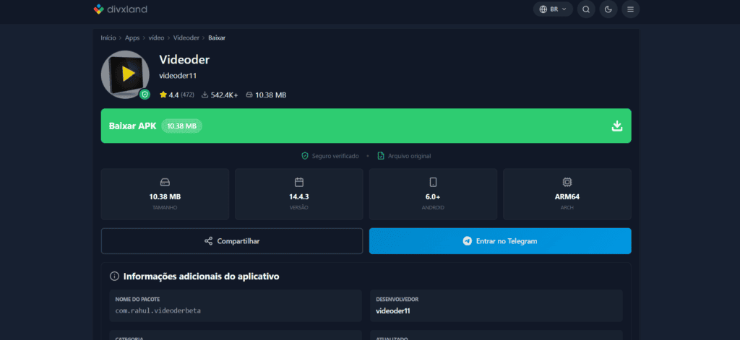The height and width of the screenshot is (340, 740).
Task: Click the Android phone icon
Action: pos(433,182)
